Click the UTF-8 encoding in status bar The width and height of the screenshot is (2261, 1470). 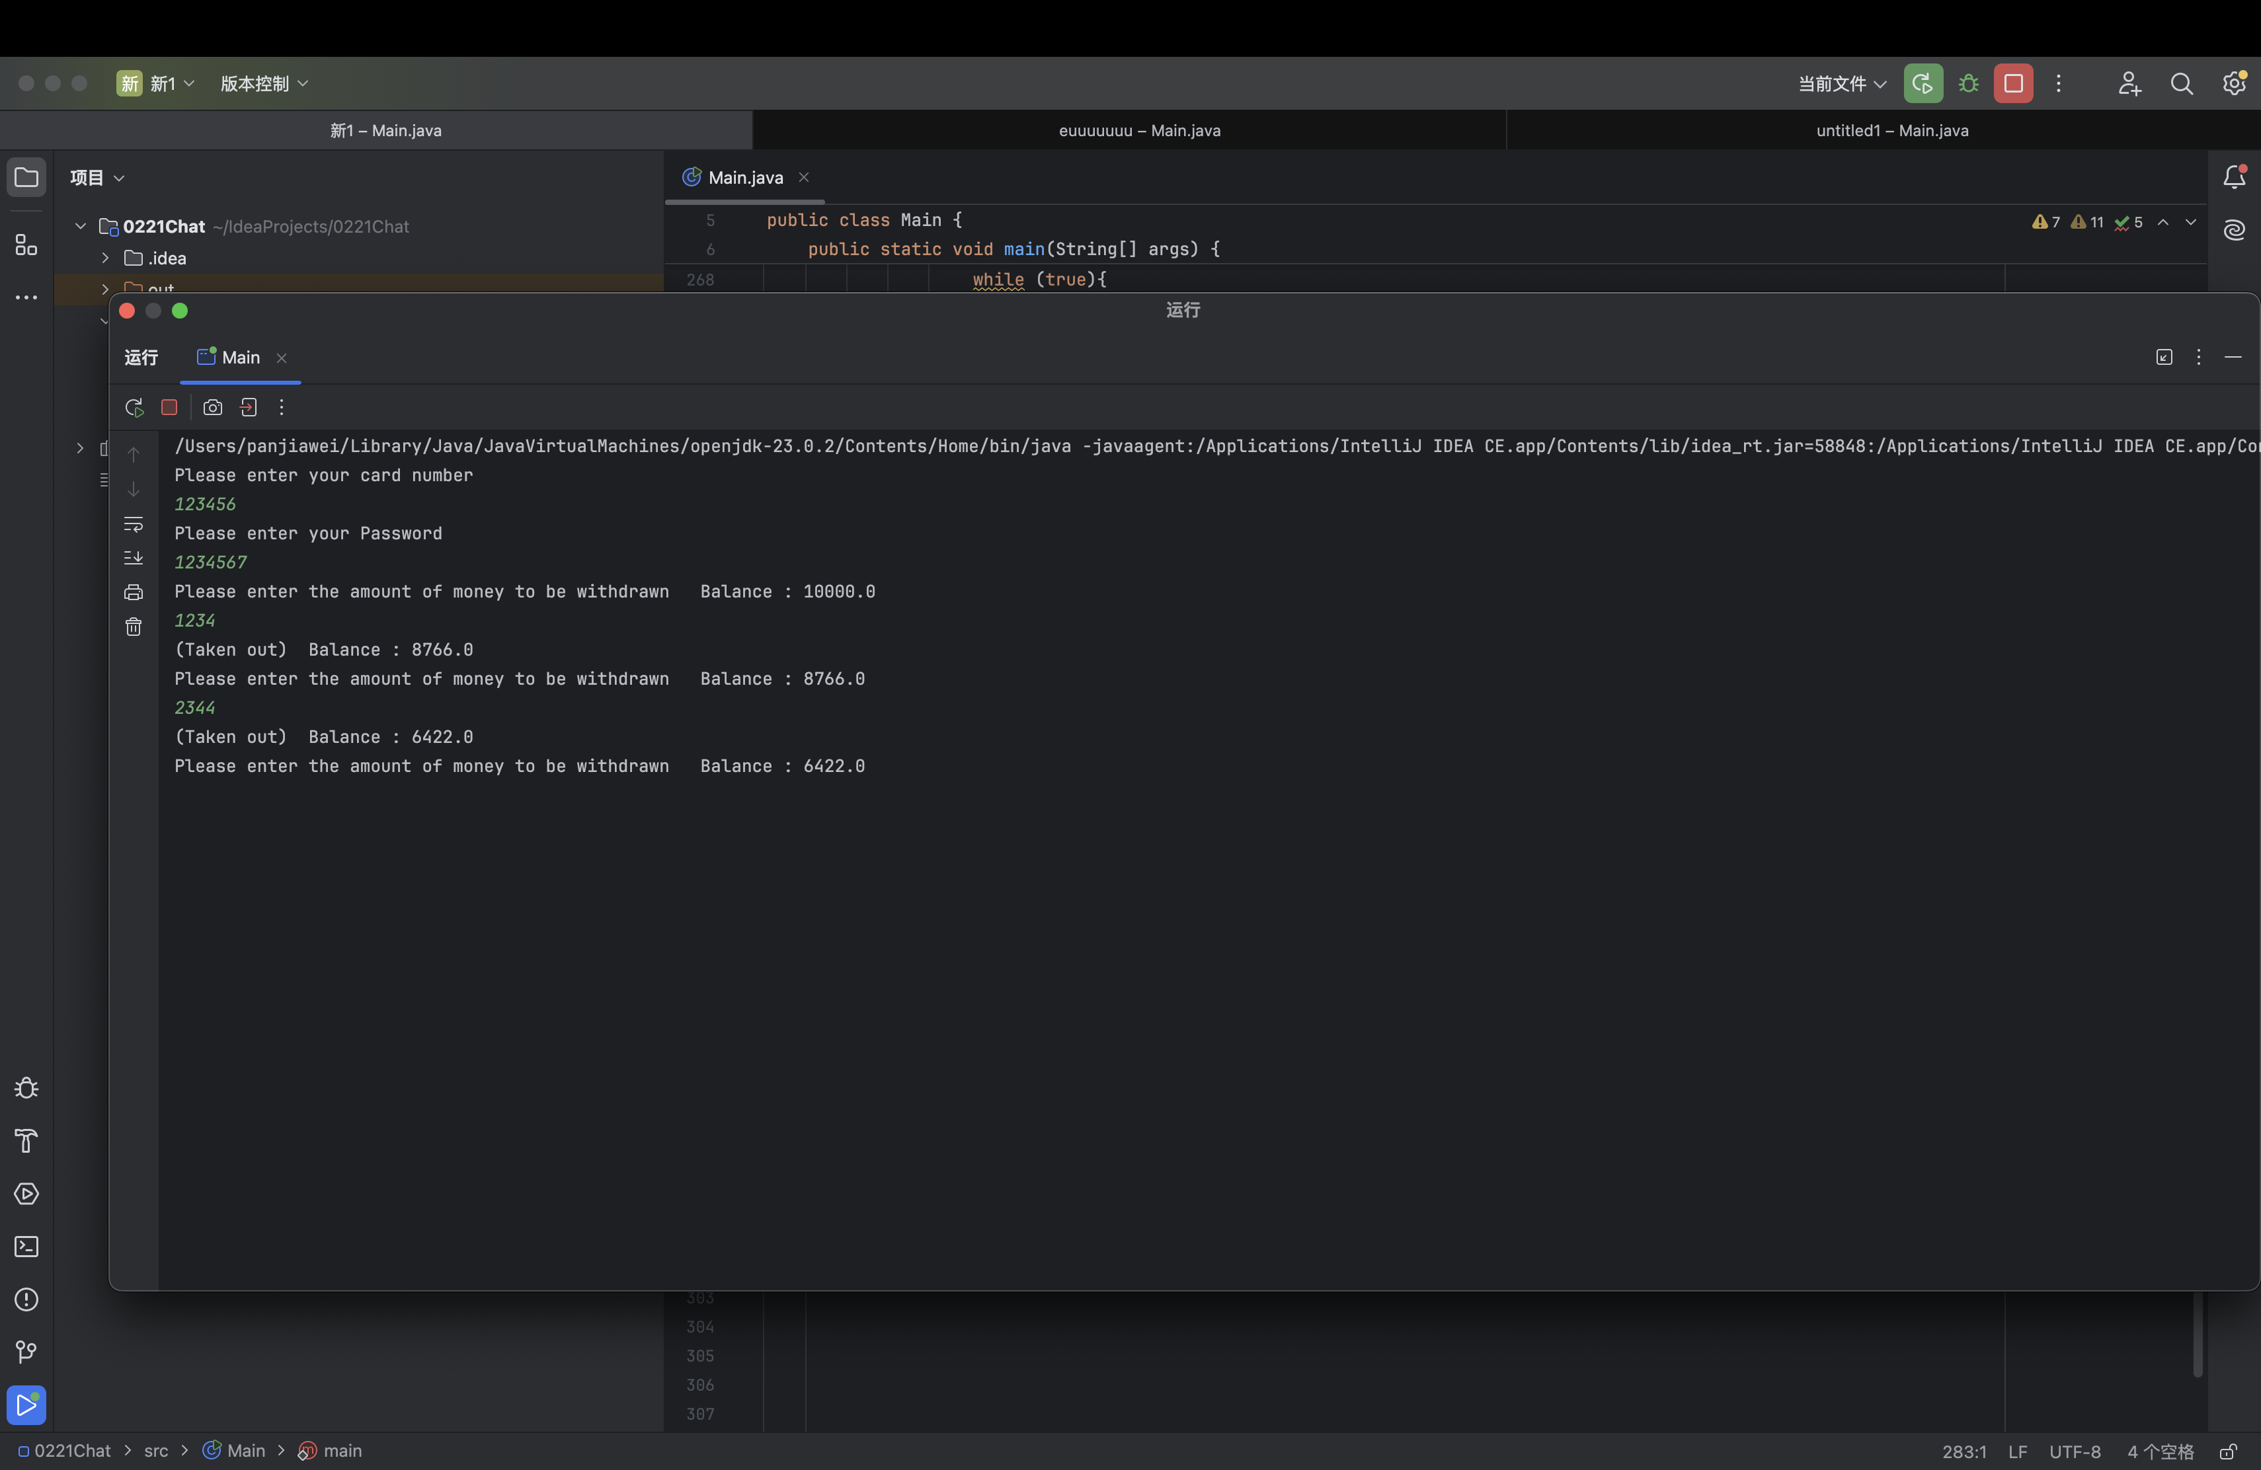click(2075, 1452)
